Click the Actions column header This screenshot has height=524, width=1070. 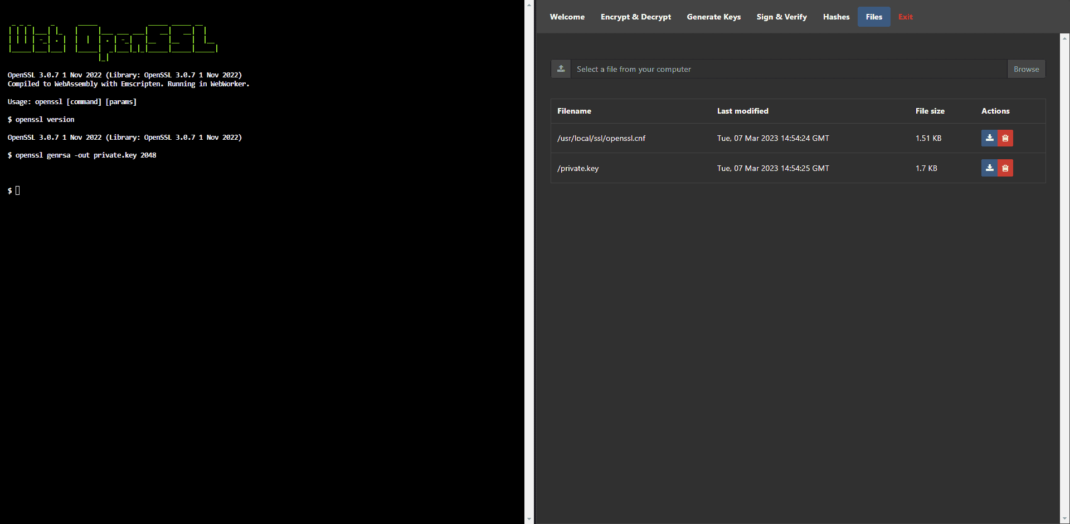[x=995, y=111]
